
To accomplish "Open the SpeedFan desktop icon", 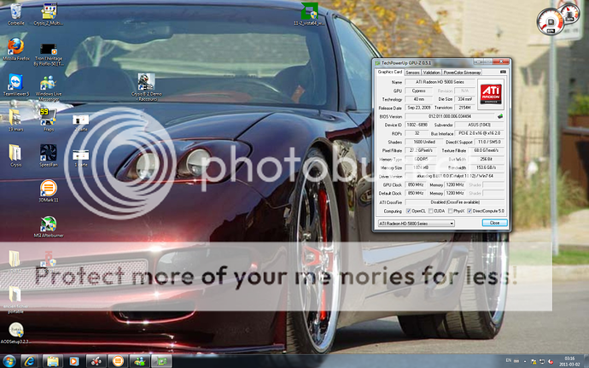I will [49, 152].
